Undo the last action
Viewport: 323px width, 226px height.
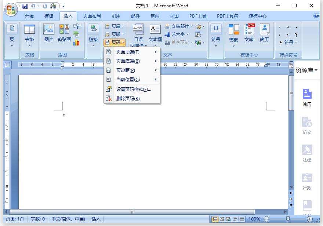[33, 6]
